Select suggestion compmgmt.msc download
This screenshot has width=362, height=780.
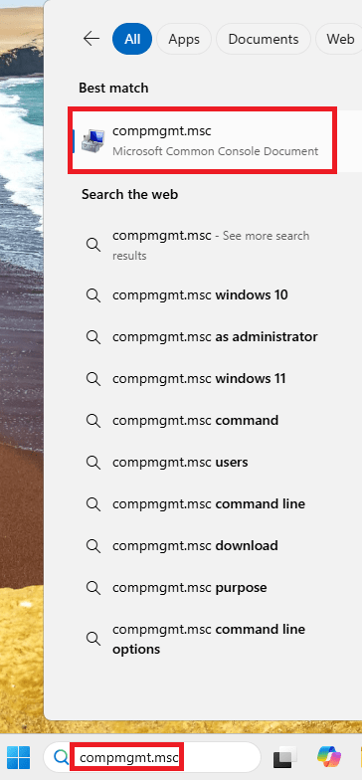click(195, 545)
